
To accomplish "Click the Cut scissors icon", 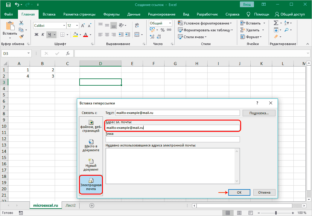I will (21, 23).
